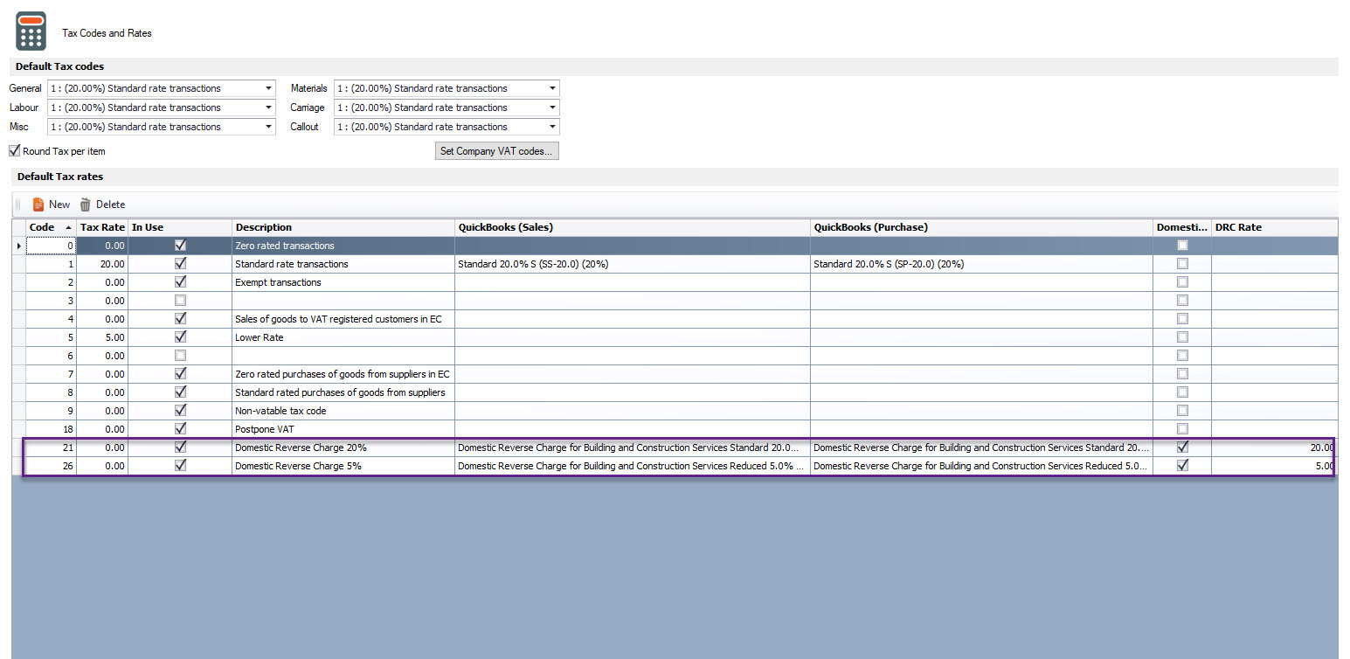Select the Standard rate transactions description cell
The height and width of the screenshot is (659, 1350).
[x=343, y=264]
